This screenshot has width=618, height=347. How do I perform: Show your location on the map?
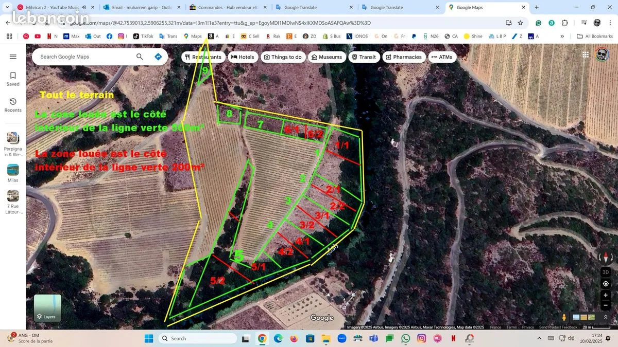606,284
